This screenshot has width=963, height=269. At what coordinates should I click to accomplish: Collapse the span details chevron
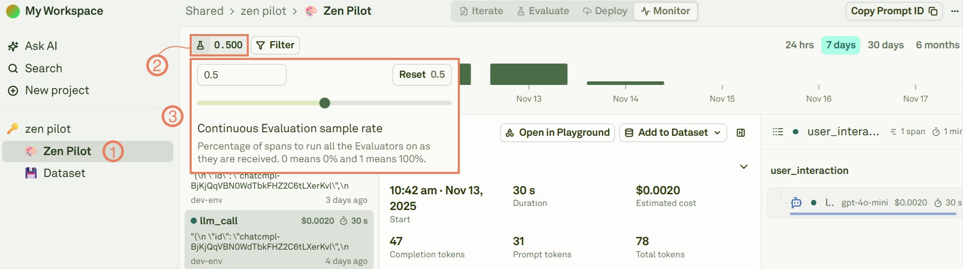coord(744,167)
